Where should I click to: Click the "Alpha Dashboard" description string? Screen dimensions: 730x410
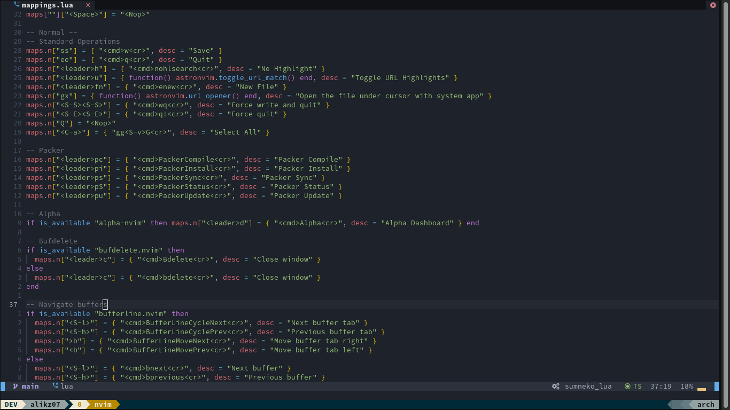click(417, 223)
